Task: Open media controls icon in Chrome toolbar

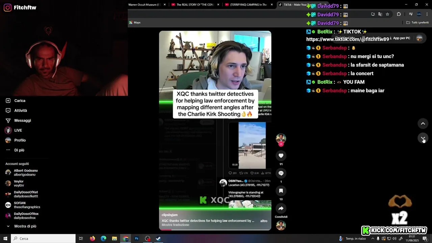Action: pos(411,14)
